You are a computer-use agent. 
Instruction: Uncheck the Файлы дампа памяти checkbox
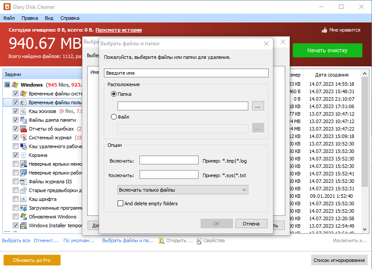point(15,120)
